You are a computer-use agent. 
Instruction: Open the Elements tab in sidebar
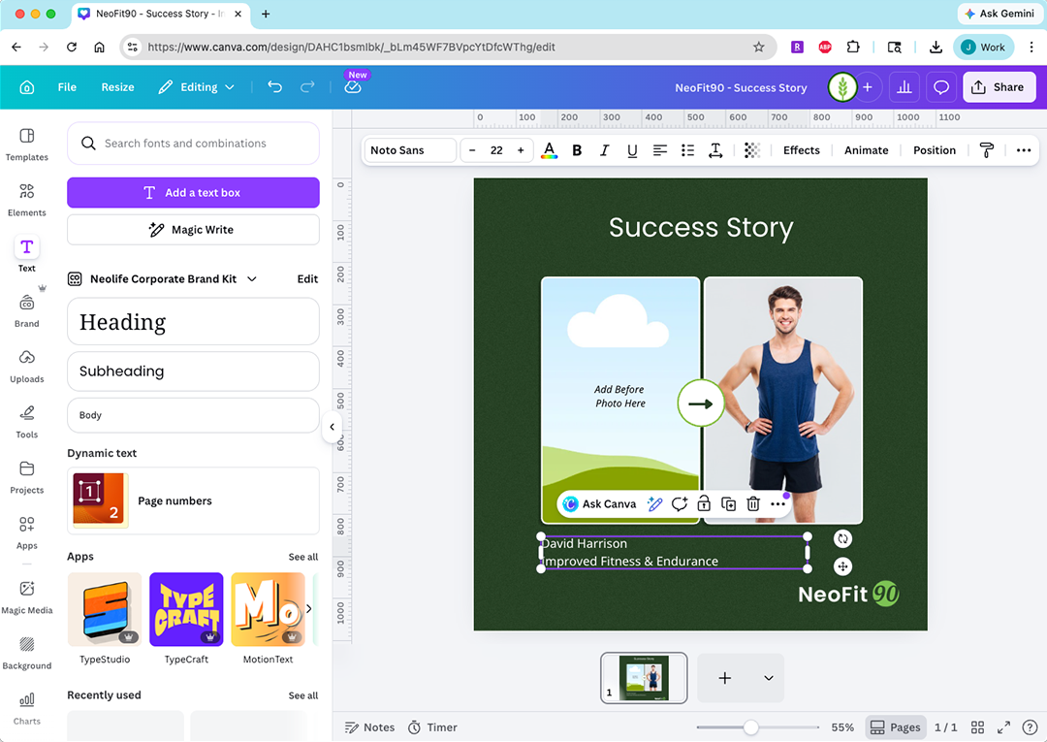pyautogui.click(x=27, y=199)
